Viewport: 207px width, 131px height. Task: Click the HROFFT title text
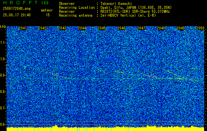(x=20, y=3)
